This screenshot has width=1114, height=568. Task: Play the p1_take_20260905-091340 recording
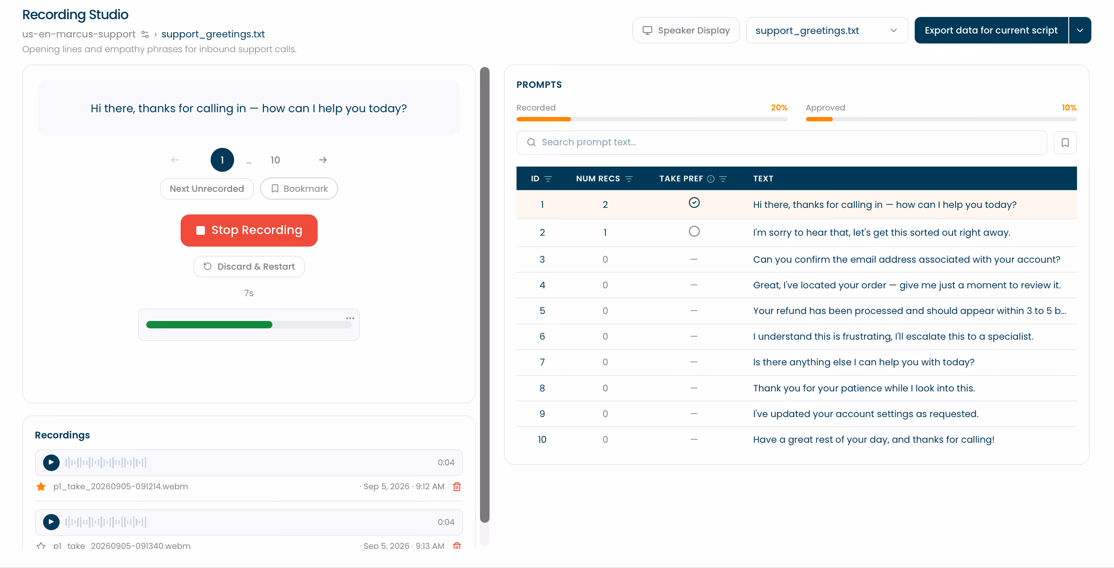51,522
